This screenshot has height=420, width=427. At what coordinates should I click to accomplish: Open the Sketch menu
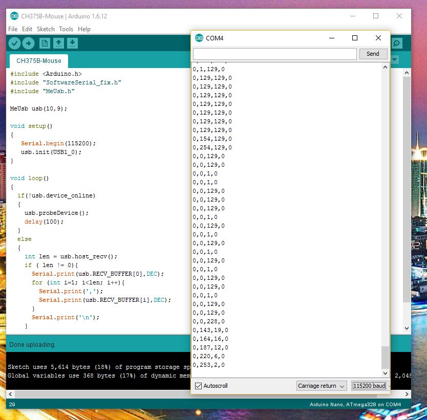click(46, 29)
